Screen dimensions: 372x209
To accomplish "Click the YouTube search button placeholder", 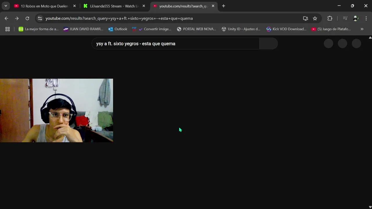I will click(269, 44).
